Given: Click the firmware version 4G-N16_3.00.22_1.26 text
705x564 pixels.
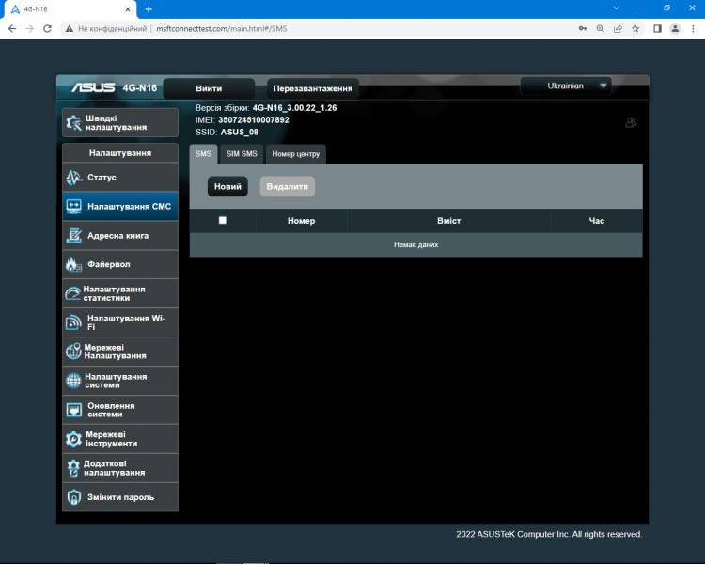Looking at the screenshot, I should [294, 108].
